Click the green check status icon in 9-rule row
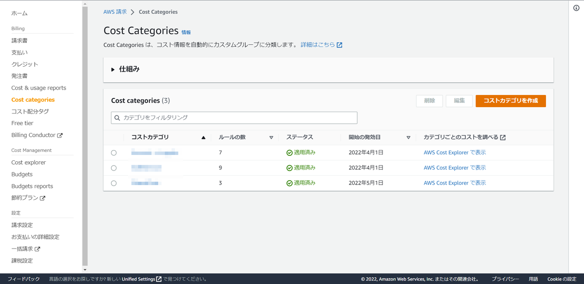 (x=290, y=168)
